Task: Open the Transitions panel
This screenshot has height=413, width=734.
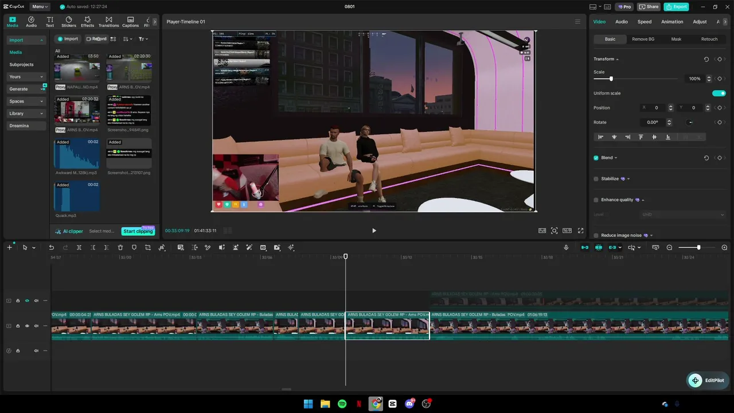Action: [108, 22]
